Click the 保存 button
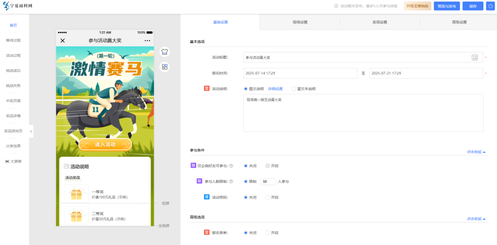The width and height of the screenshot is (497, 245). [x=473, y=6]
